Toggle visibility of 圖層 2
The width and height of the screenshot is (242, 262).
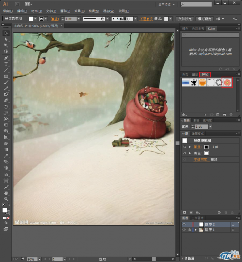point(184,224)
